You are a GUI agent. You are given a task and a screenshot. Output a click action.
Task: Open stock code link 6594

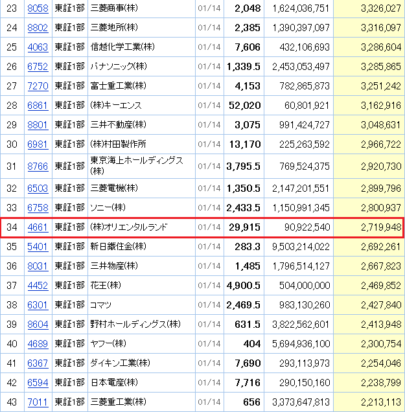(38, 383)
